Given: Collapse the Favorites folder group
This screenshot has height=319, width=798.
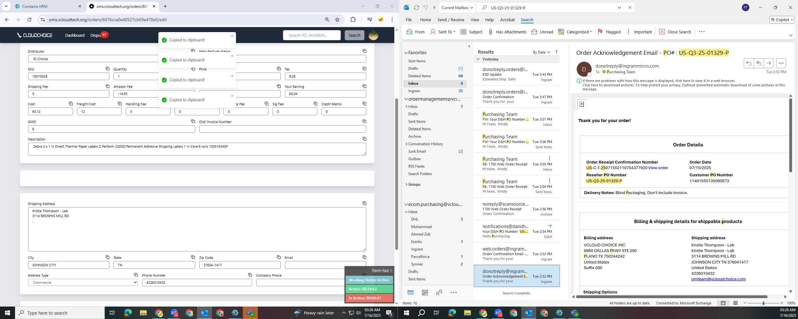Looking at the screenshot, I should (406, 53).
